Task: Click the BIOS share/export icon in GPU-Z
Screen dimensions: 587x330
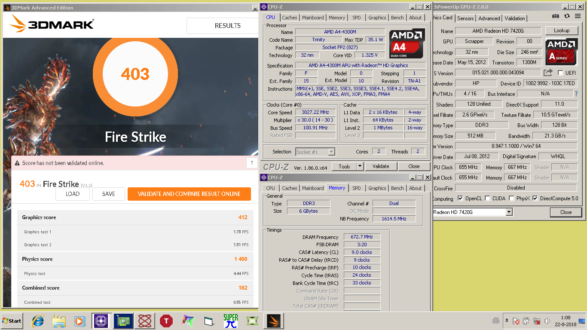Action: (x=548, y=73)
